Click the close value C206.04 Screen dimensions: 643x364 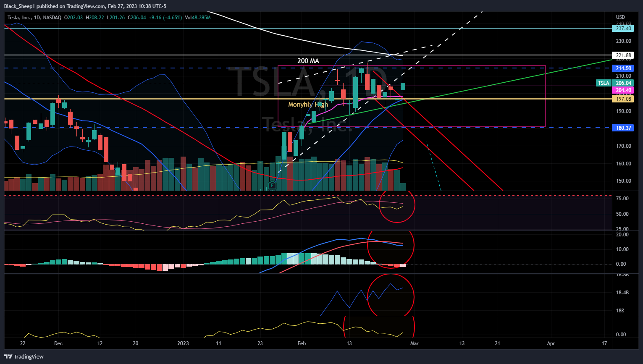136,18
